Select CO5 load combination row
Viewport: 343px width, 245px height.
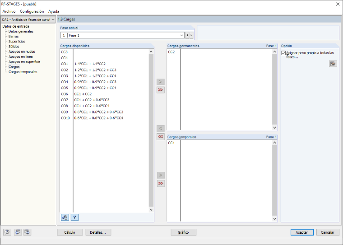point(105,88)
